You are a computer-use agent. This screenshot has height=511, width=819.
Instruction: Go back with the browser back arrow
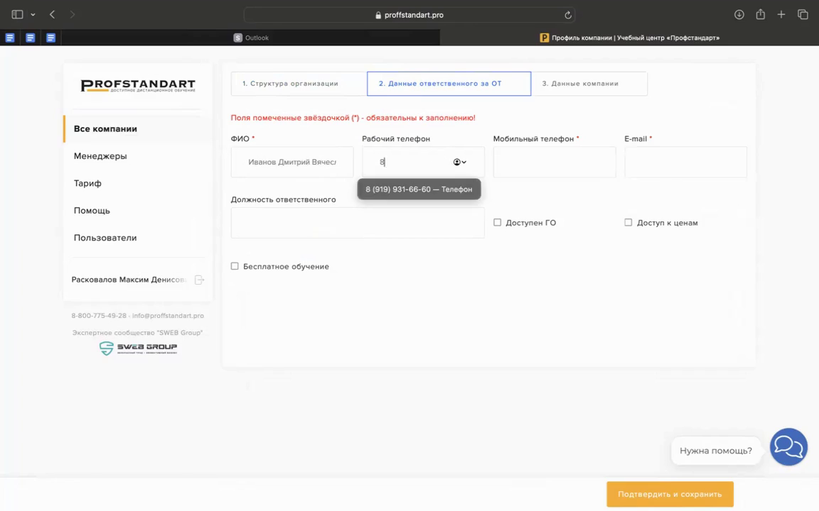pos(52,15)
